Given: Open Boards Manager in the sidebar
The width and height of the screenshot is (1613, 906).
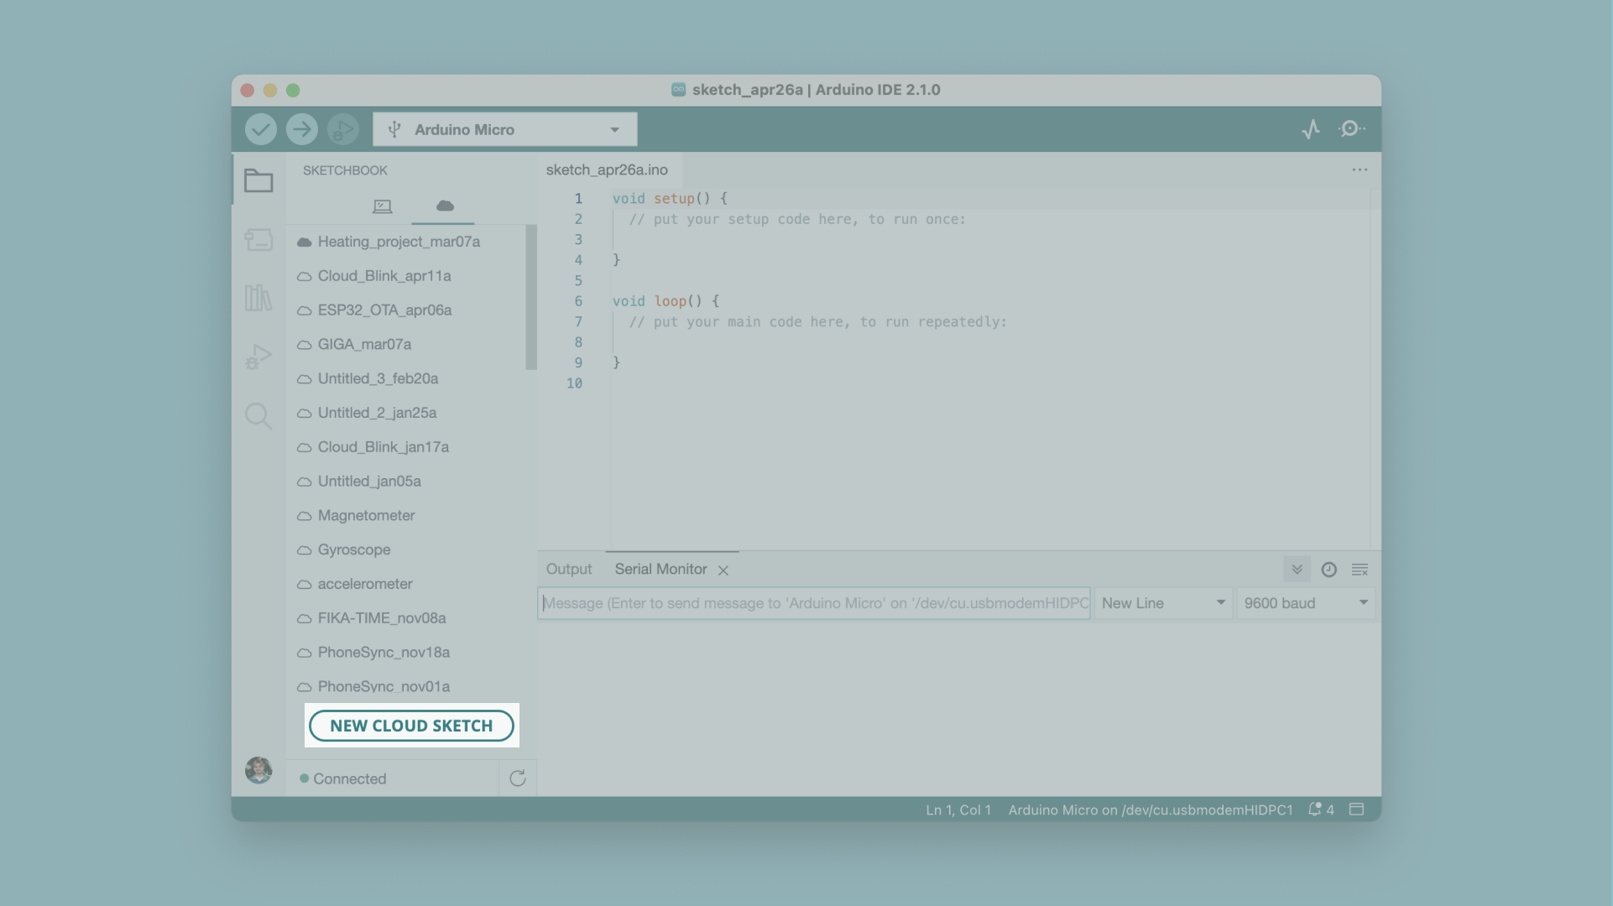Looking at the screenshot, I should point(258,240).
